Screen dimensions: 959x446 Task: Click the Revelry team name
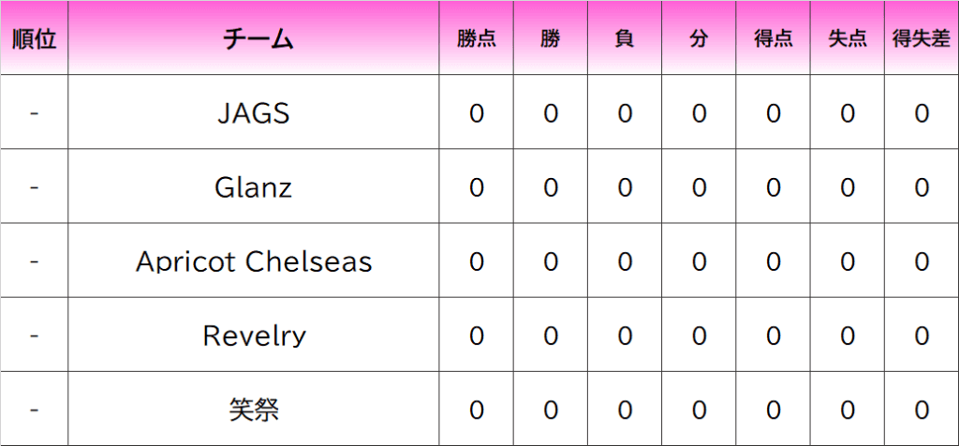tap(254, 335)
